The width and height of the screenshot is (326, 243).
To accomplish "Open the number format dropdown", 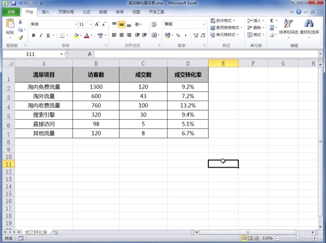I will pos(204,24).
